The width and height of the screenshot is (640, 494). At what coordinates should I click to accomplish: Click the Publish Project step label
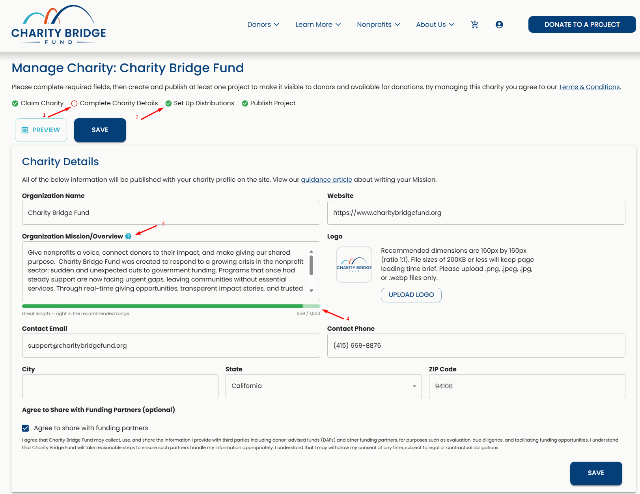click(273, 103)
